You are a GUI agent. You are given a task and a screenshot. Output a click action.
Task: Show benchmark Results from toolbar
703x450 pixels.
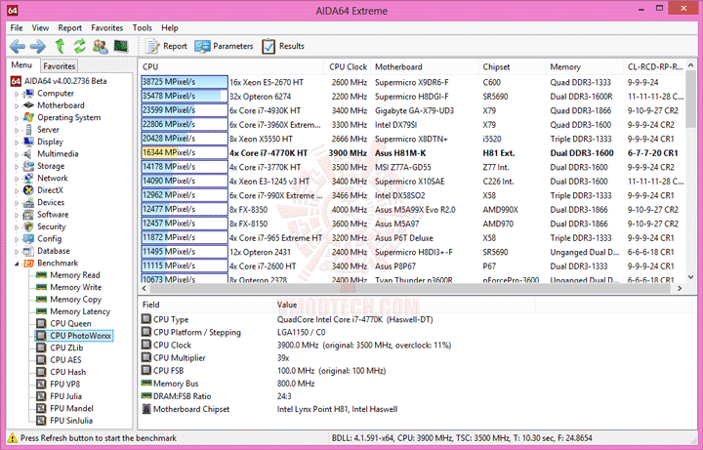[283, 46]
